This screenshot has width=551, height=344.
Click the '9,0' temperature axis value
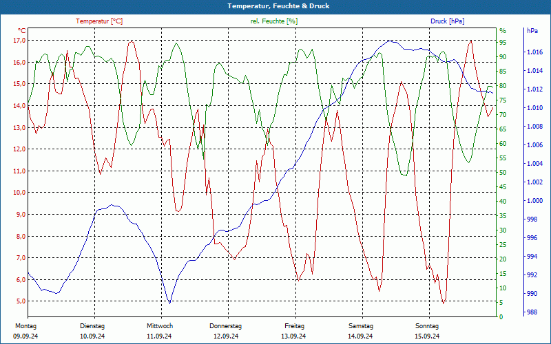21,215
